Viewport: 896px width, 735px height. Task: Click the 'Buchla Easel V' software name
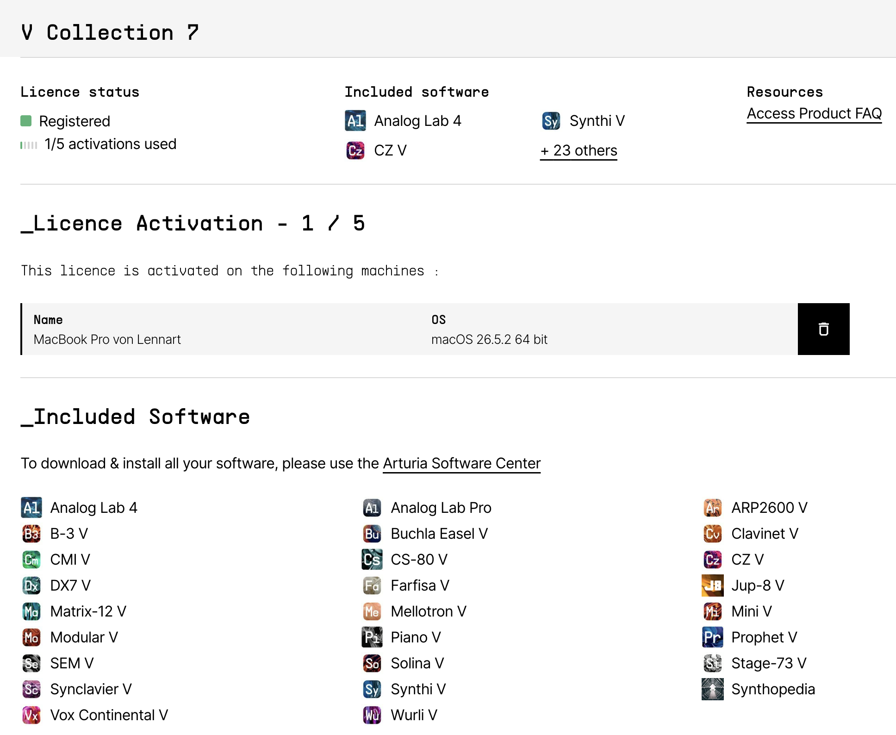coord(439,534)
